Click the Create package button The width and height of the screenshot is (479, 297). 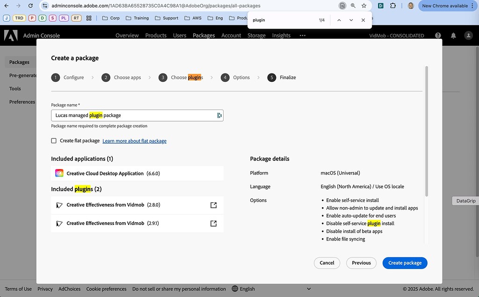405,263
